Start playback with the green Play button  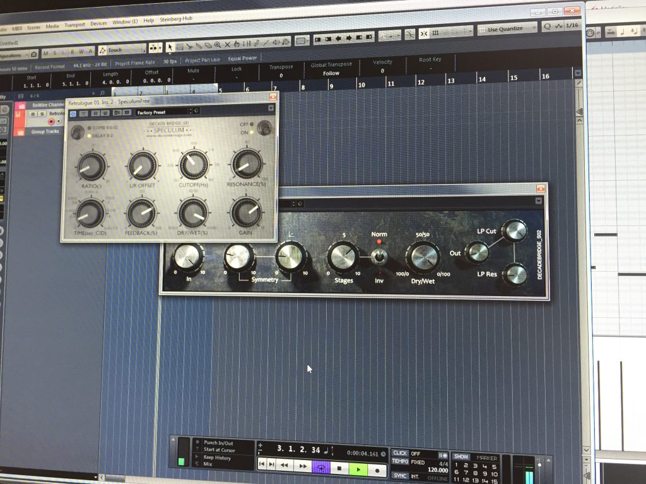tap(358, 469)
